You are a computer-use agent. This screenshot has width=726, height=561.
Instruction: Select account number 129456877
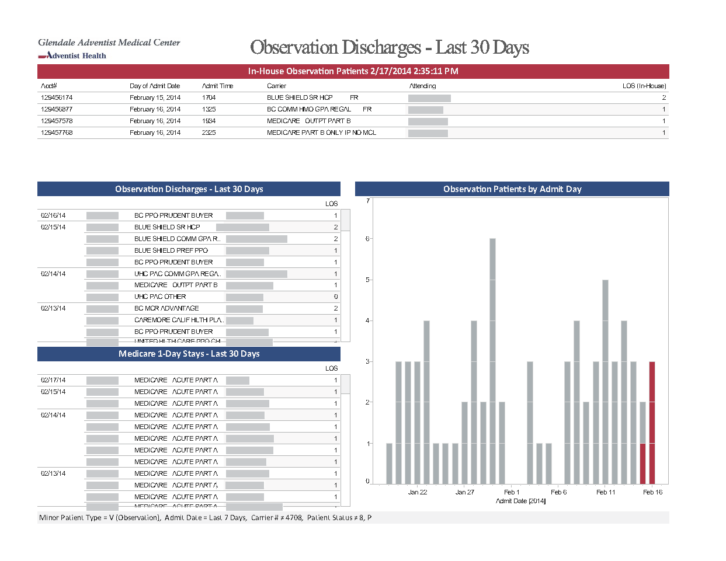57,109
